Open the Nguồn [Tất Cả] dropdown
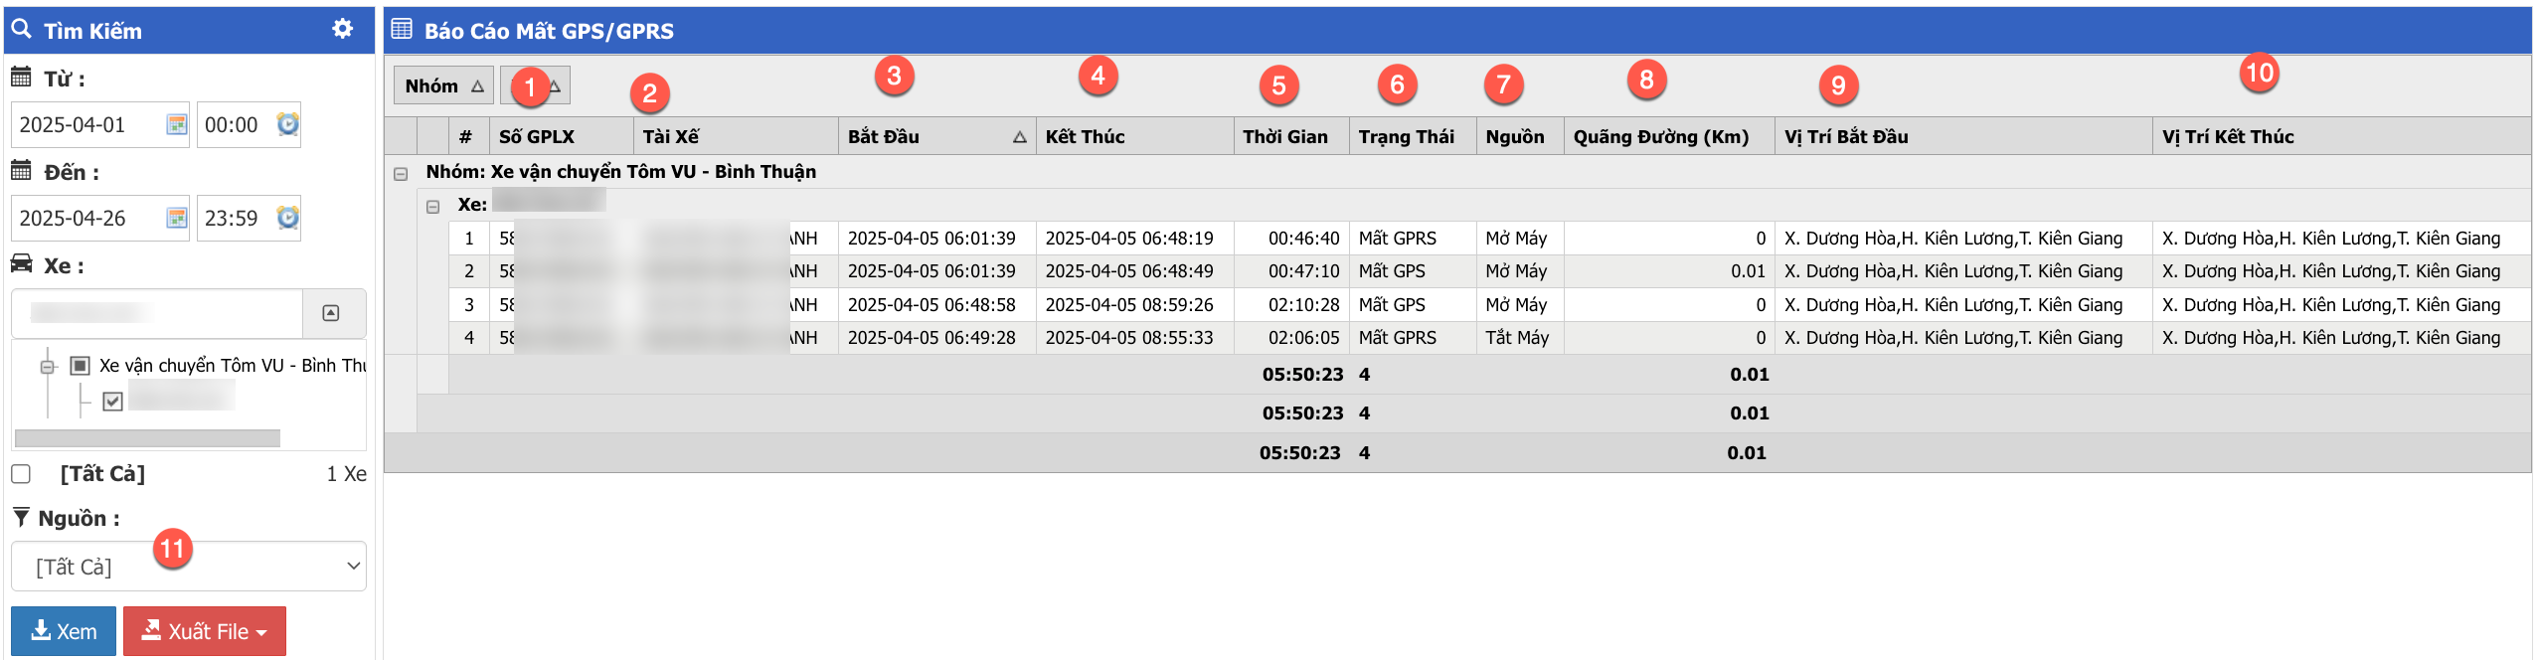 pyautogui.click(x=189, y=566)
